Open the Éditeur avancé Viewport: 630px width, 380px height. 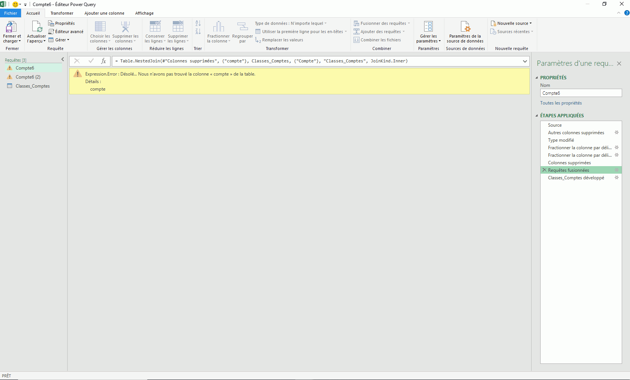[66, 32]
